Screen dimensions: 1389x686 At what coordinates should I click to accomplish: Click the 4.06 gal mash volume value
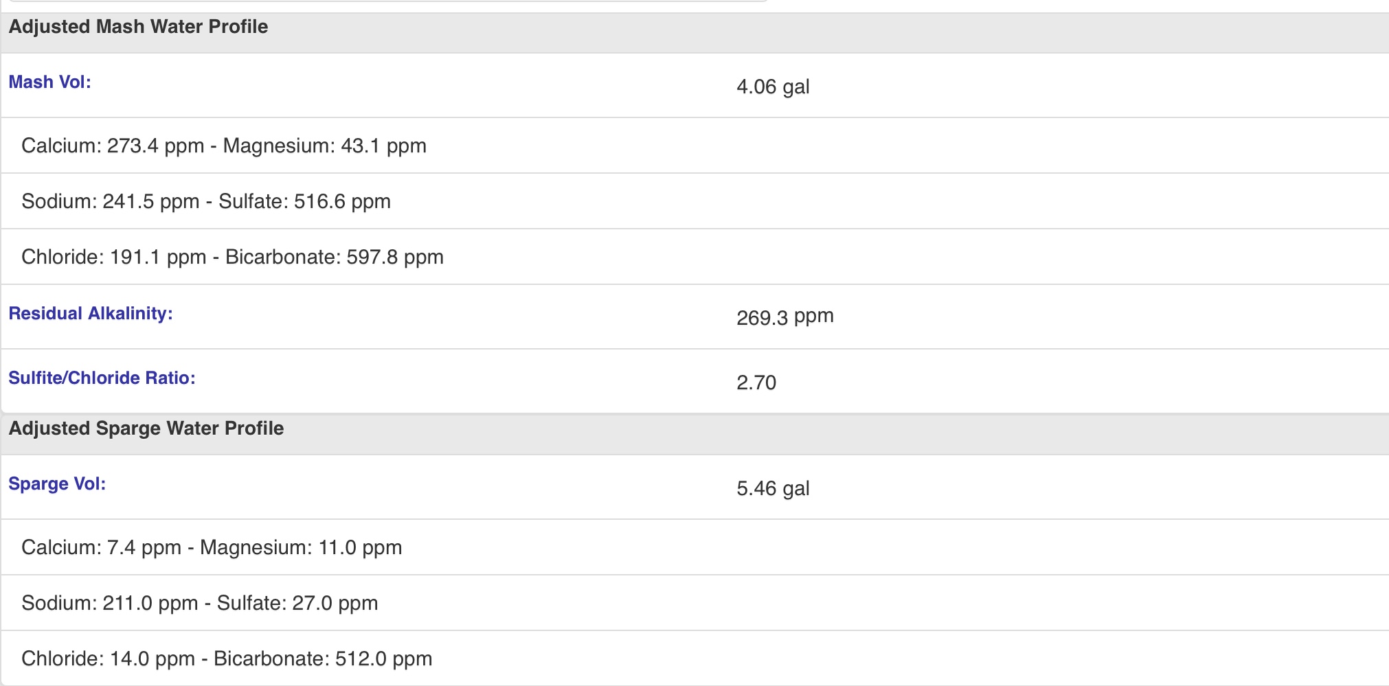tap(773, 87)
